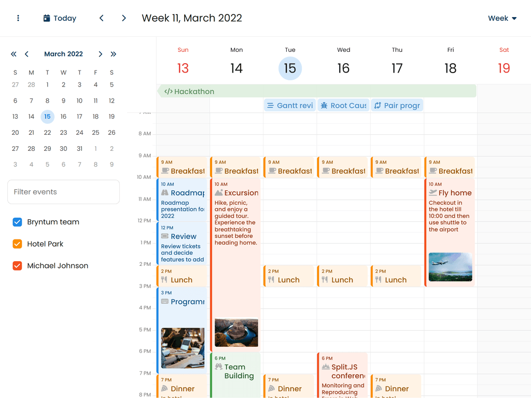Click the Today button
This screenshot has width=531, height=398.
tap(60, 18)
